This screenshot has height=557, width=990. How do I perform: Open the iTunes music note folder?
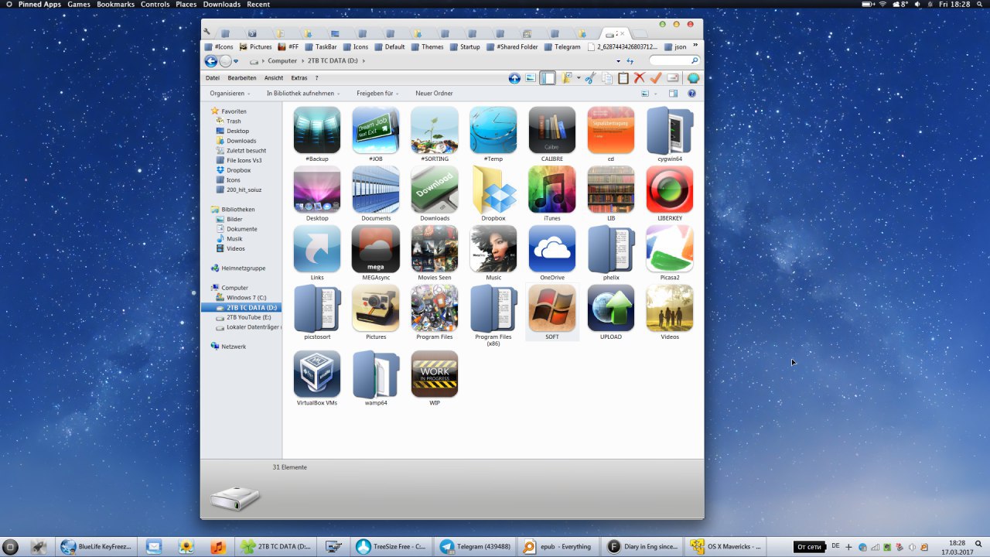(x=552, y=190)
